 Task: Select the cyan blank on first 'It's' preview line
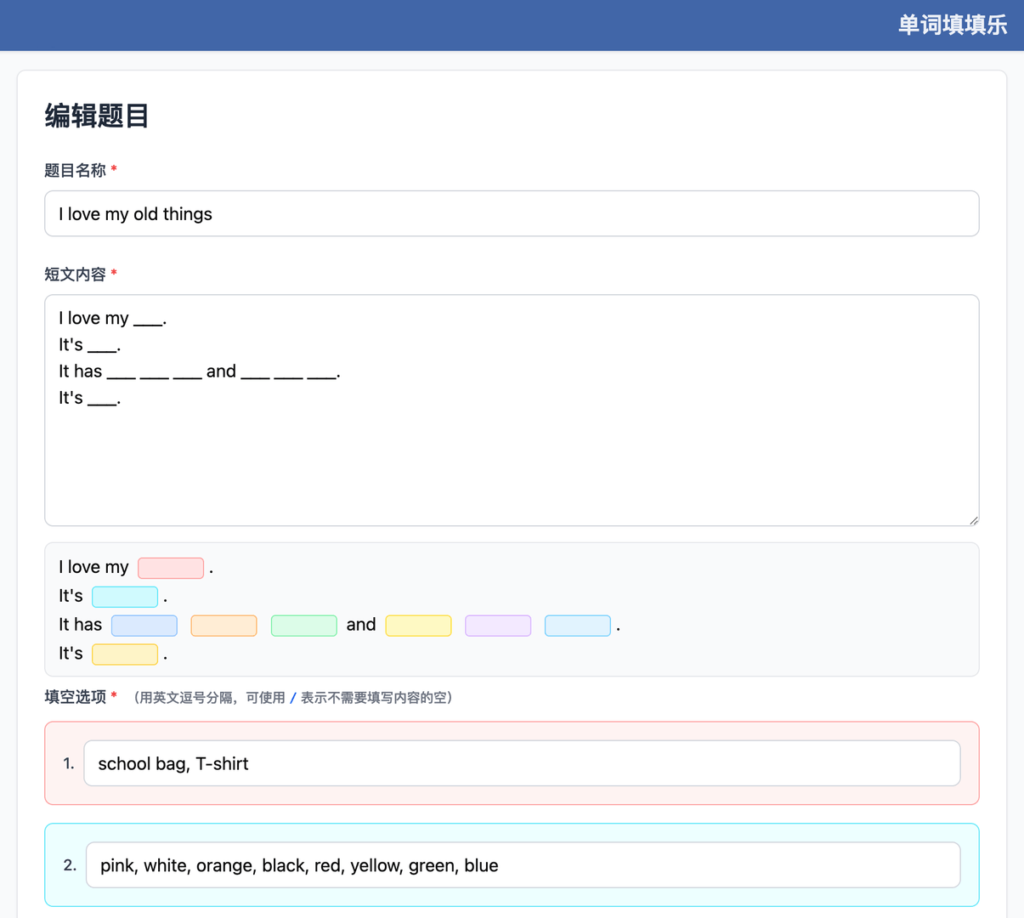point(125,597)
